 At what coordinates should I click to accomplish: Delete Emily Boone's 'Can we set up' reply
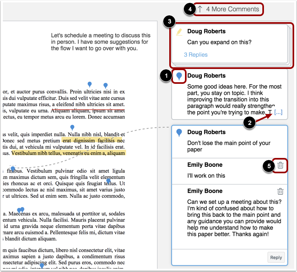(x=280, y=191)
